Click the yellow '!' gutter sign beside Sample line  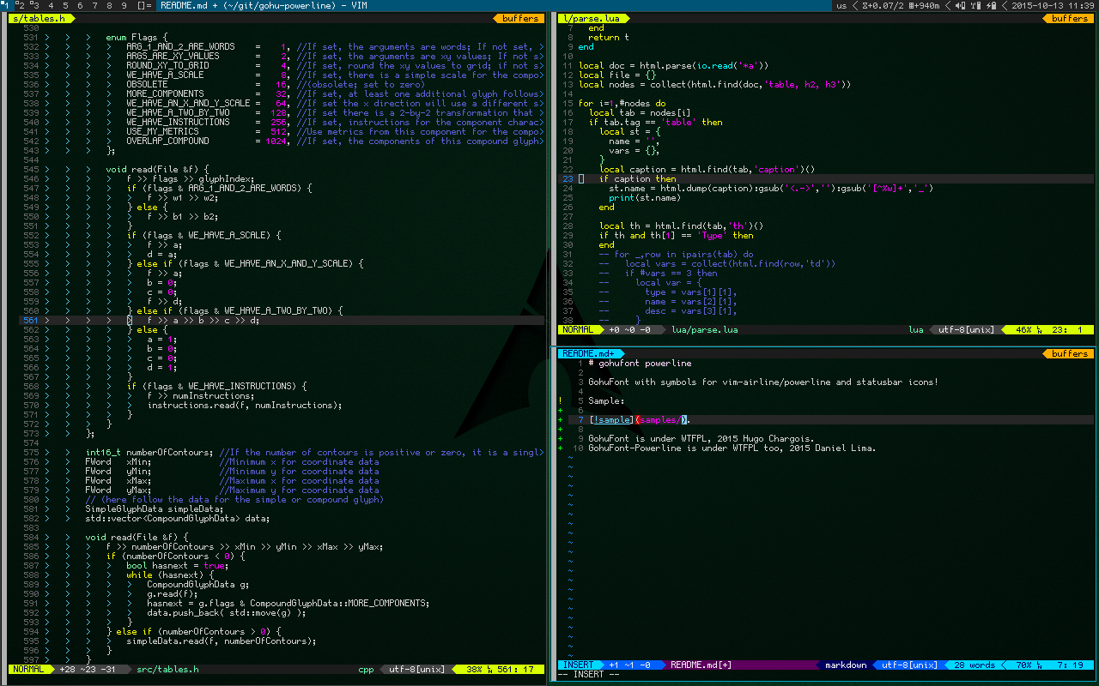point(560,400)
